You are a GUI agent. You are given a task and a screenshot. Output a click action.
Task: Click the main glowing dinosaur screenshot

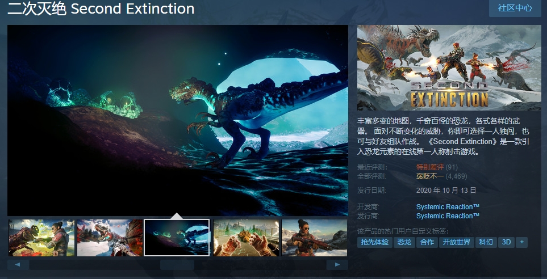(x=178, y=121)
